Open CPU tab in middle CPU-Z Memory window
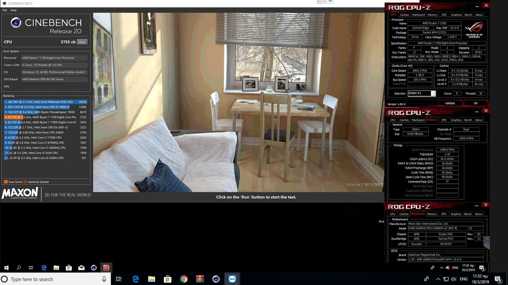The width and height of the screenshot is (508, 285). (393, 120)
